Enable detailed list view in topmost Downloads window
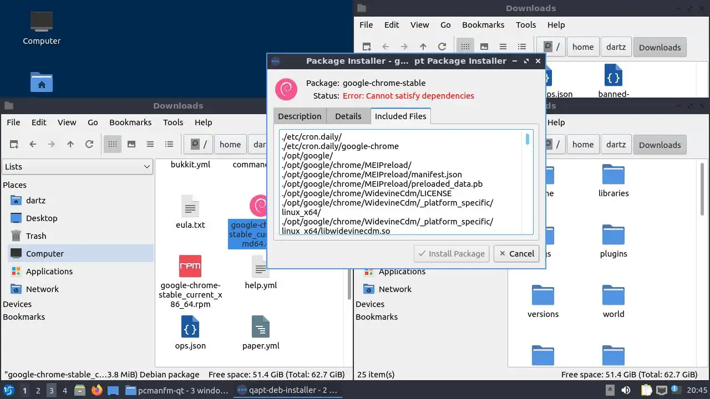This screenshot has width=710, height=399. click(x=522, y=47)
